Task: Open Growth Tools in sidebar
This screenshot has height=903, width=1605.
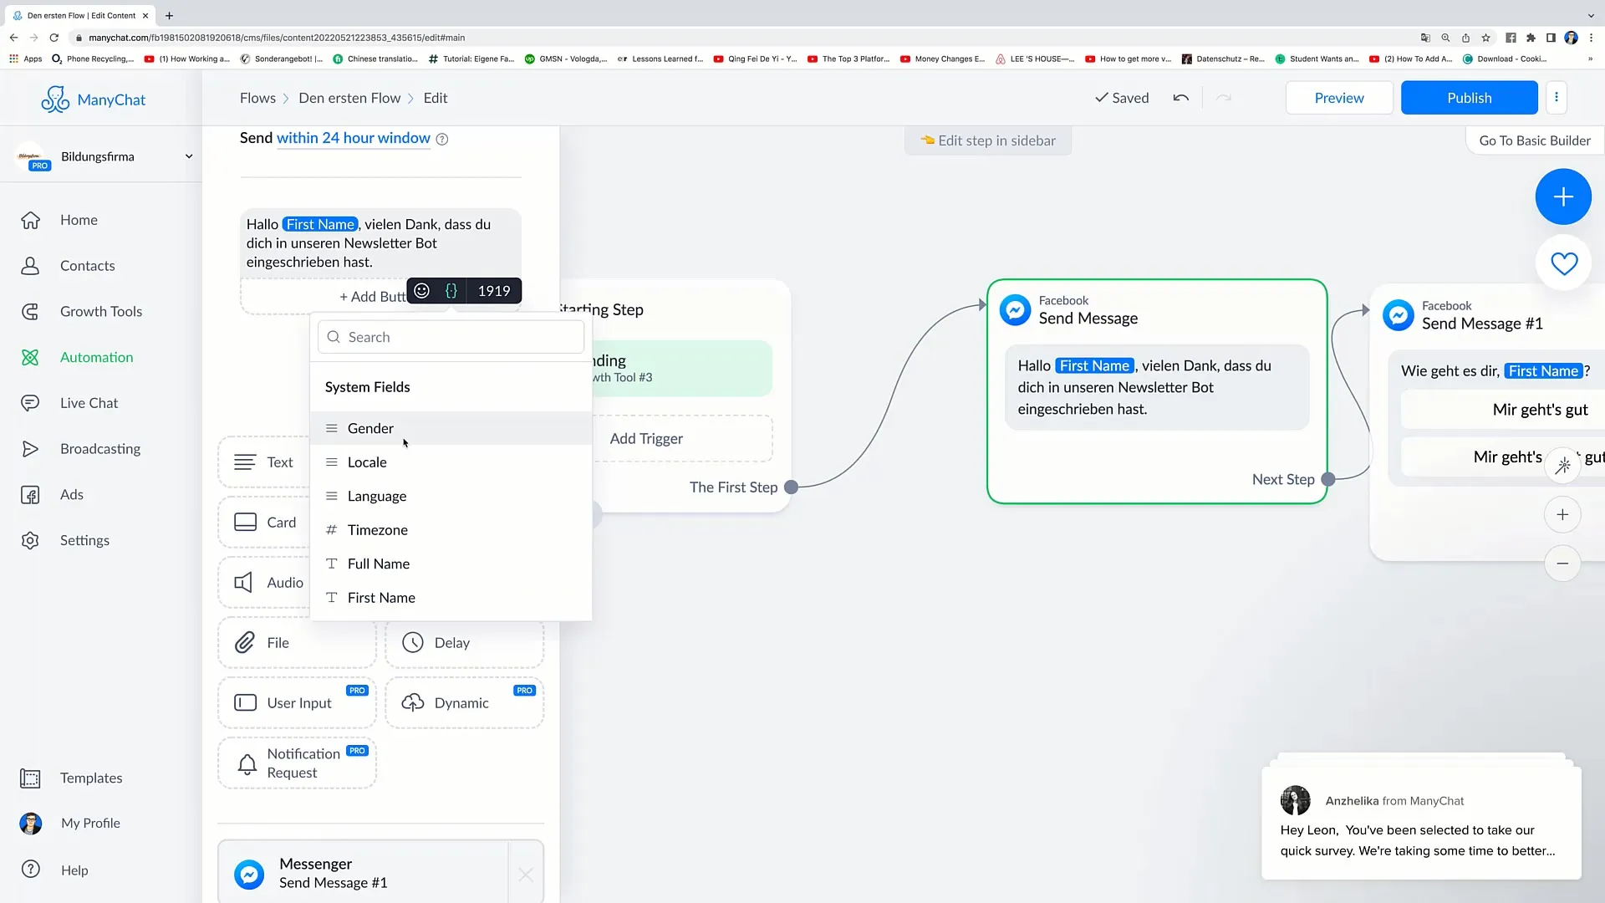Action: (100, 310)
